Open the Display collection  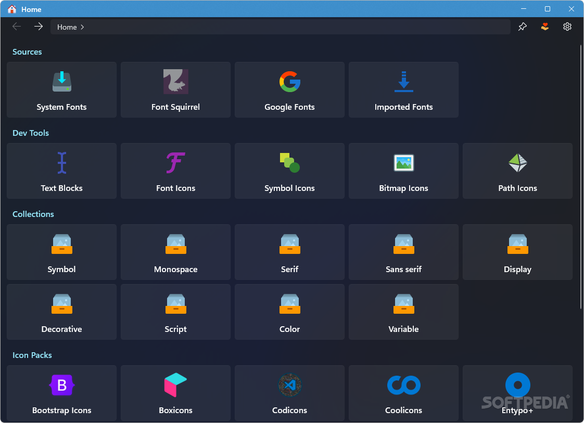click(517, 252)
